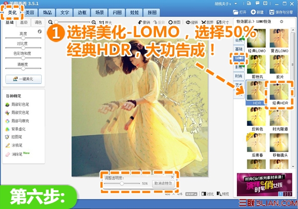Open the 裁剪 crop tool
Image resolution: width=298 pixels, height=209 pixels.
click(x=207, y=22)
